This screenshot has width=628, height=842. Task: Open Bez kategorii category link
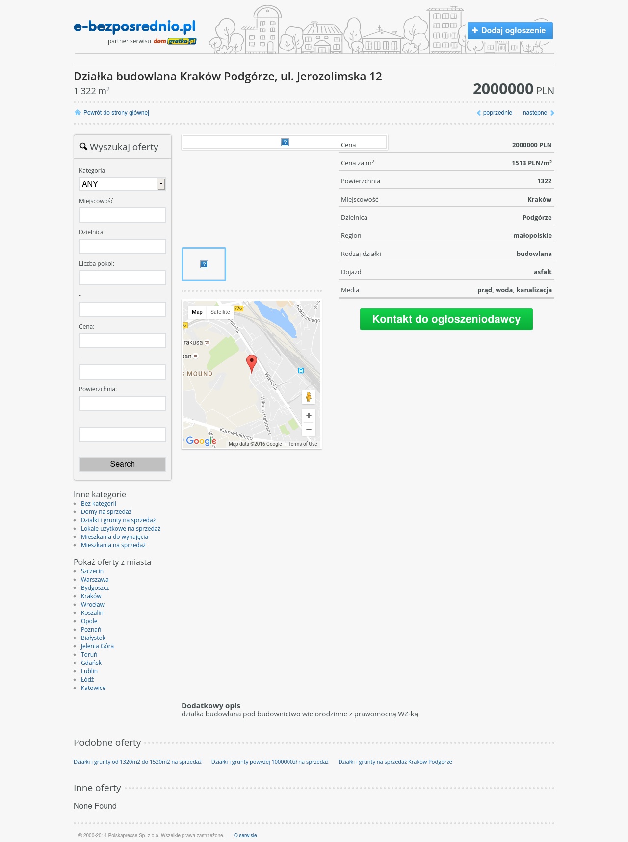tap(99, 504)
